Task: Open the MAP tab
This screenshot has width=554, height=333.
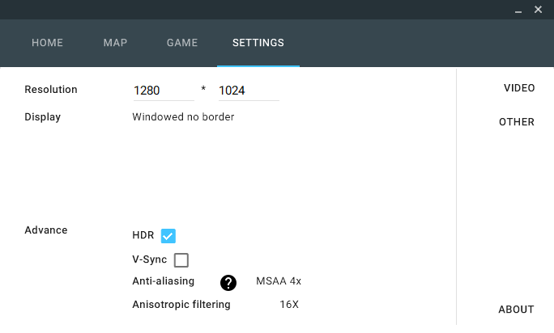Action: pos(115,43)
